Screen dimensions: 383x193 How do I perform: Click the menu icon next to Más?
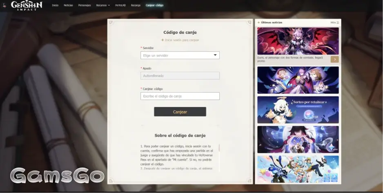[338, 22]
